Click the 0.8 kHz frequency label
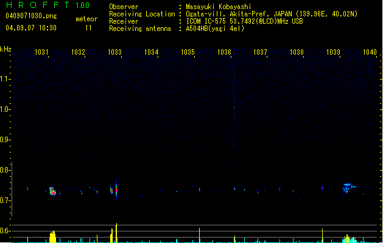 5,170
